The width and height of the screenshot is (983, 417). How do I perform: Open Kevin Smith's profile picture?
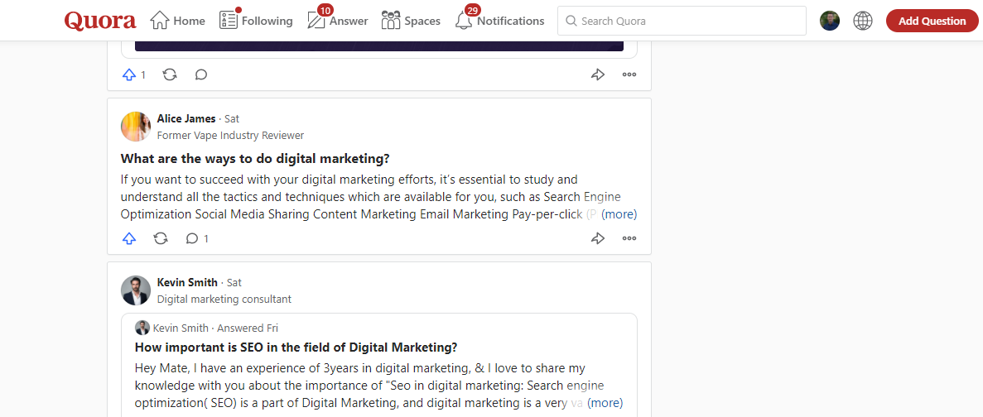click(136, 290)
